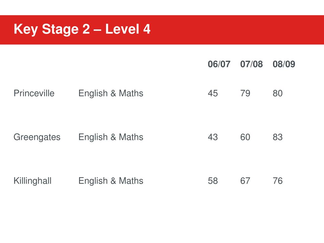Click the Princeville school name
Screen dimensions: 324x243
point(34,93)
